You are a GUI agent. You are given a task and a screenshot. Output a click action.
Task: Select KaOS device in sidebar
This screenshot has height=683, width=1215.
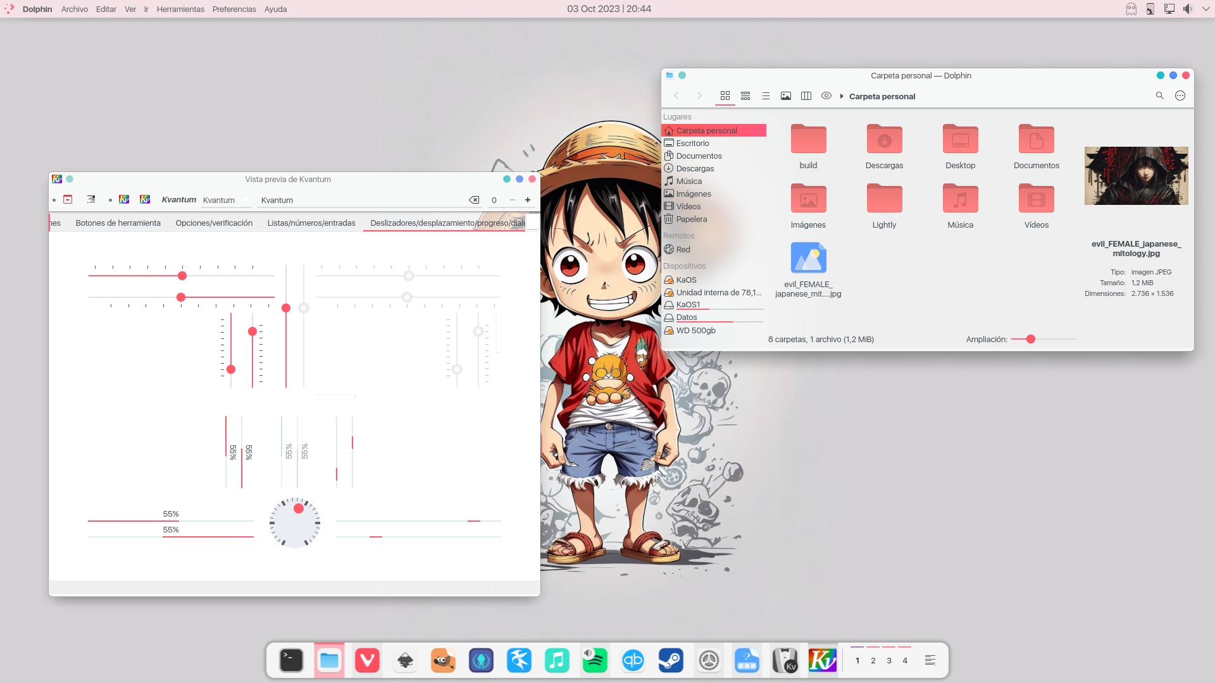(x=714, y=280)
